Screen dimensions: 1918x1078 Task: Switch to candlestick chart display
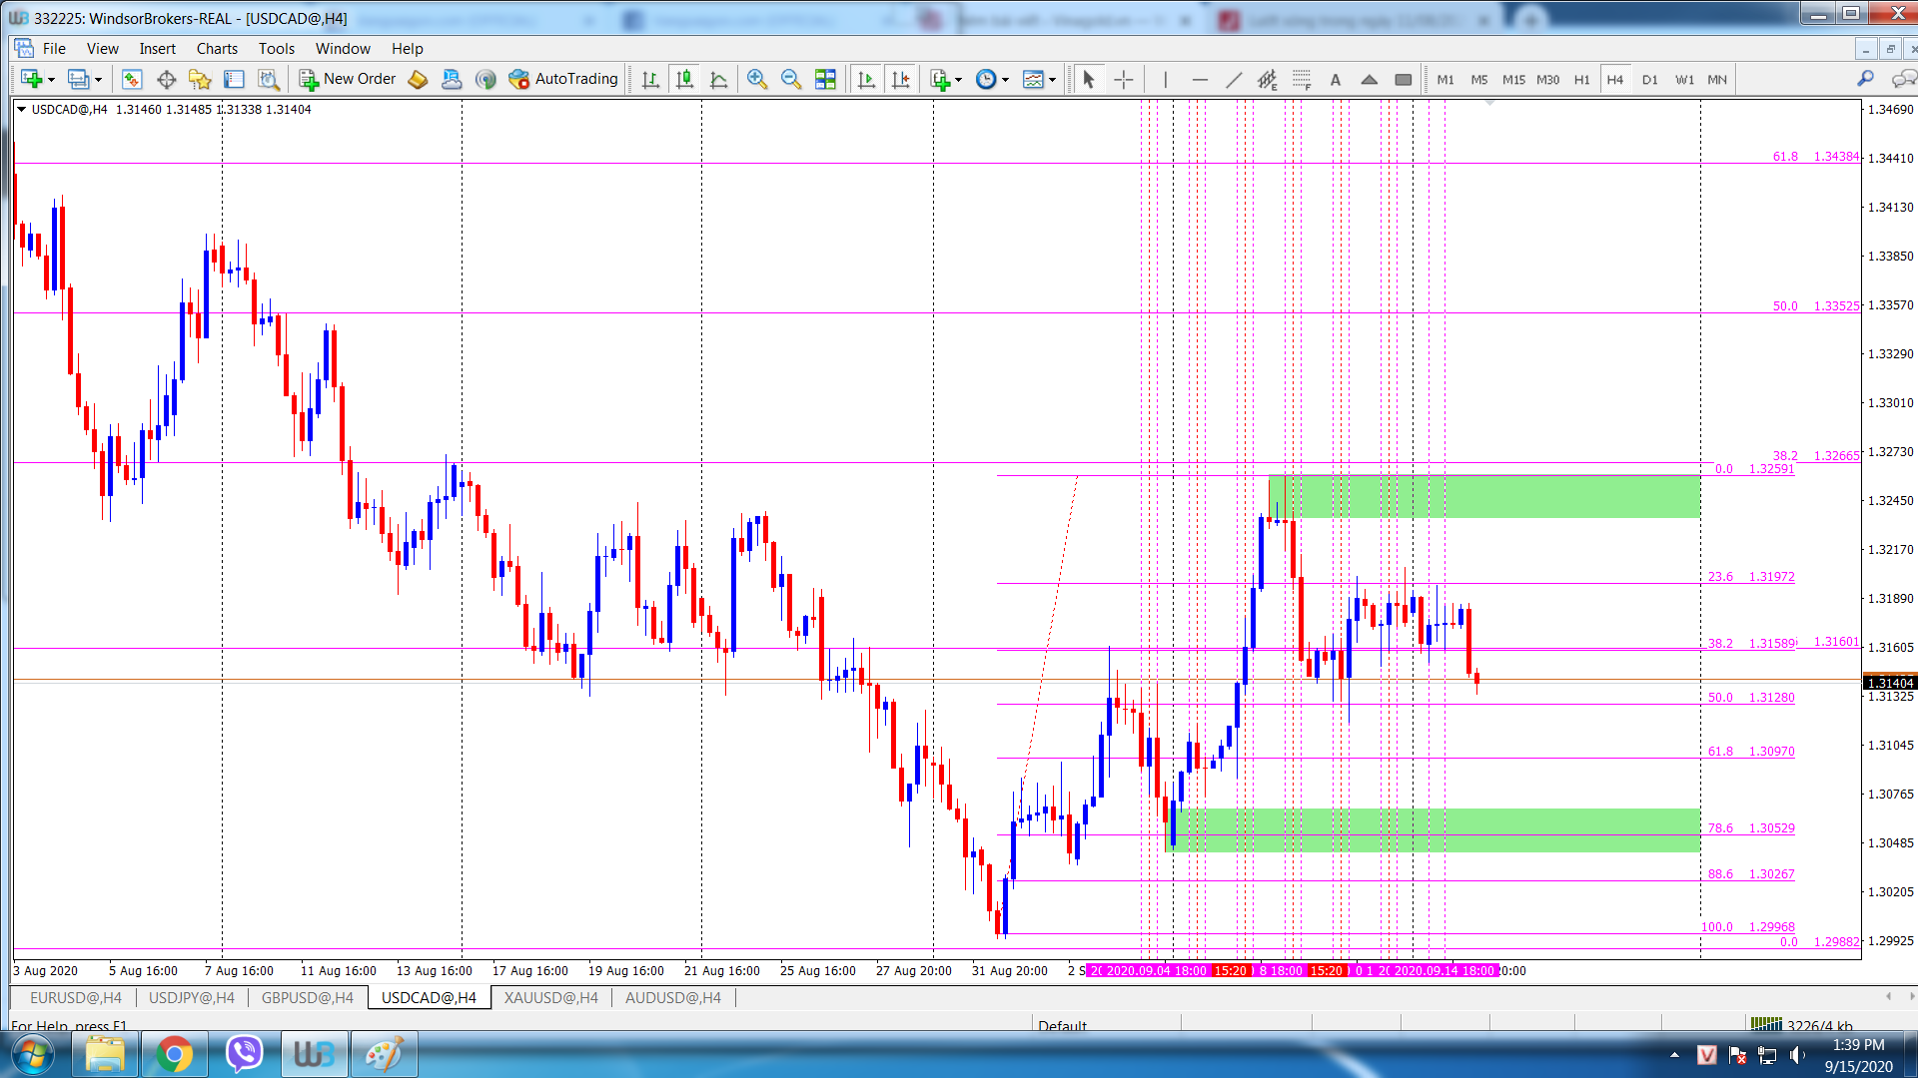684,79
